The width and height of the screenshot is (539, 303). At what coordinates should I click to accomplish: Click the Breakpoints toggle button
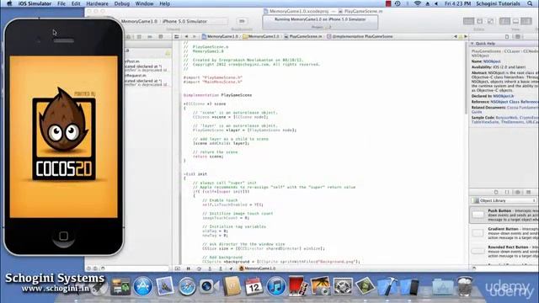pyautogui.click(x=242, y=21)
